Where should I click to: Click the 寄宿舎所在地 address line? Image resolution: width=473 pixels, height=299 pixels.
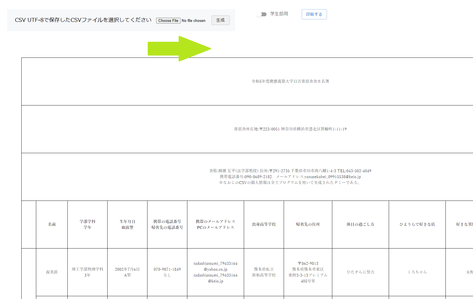(x=290, y=129)
